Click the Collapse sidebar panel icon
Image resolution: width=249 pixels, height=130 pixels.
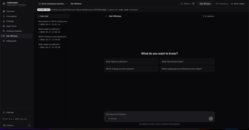tap(4, 125)
